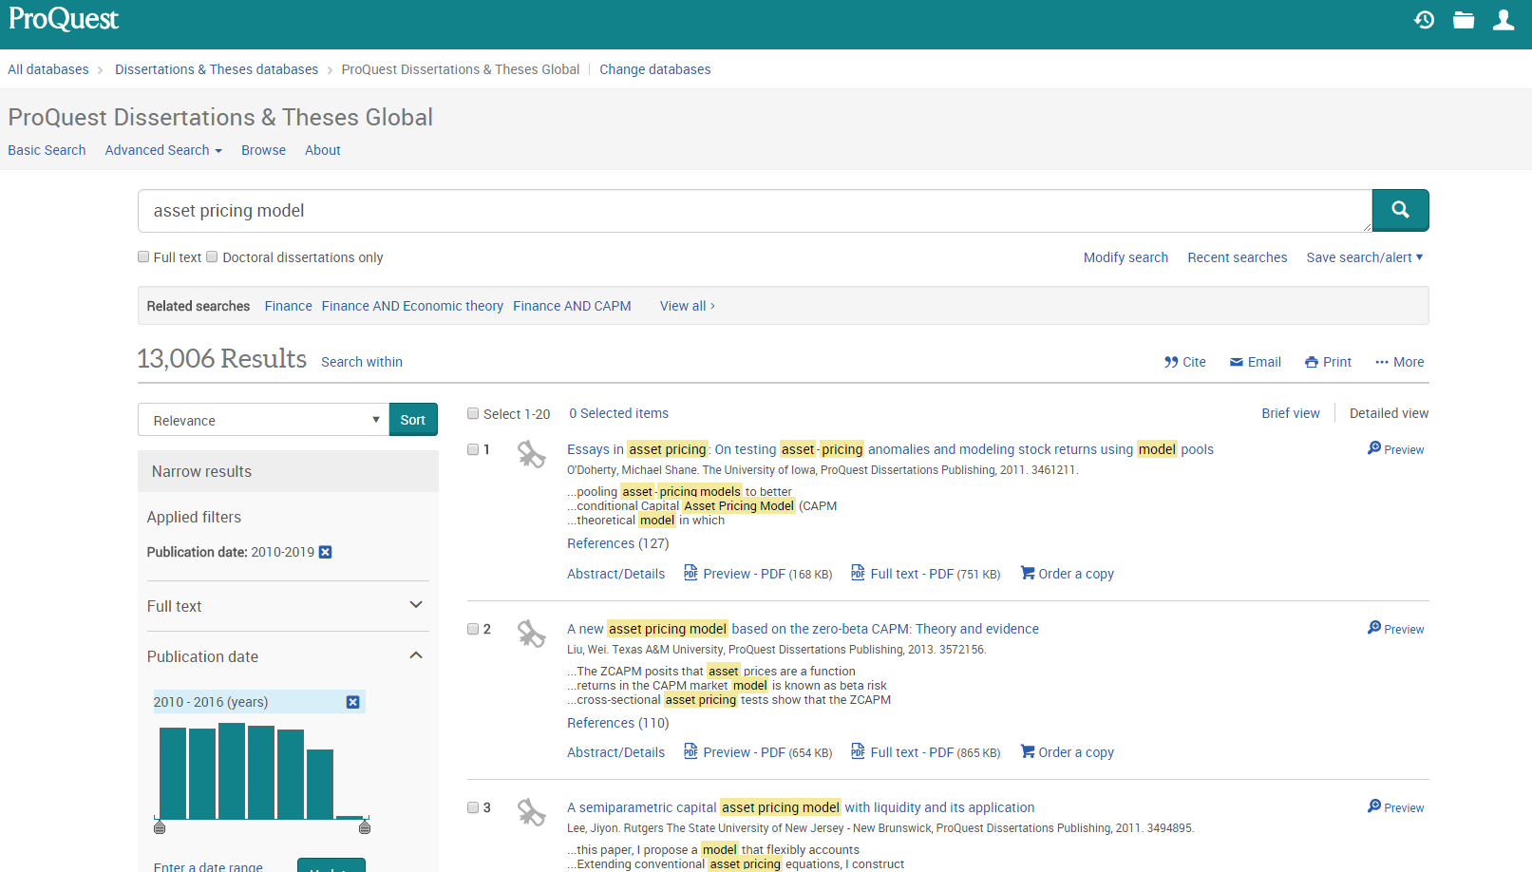Click the Sort button

[413, 420]
